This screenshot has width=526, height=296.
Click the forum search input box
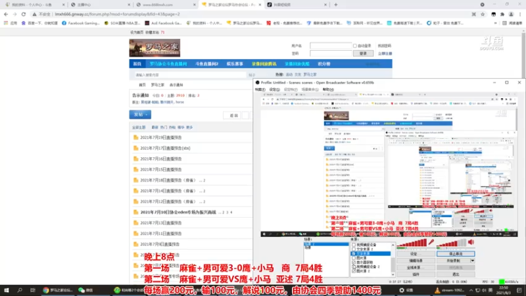point(189,75)
